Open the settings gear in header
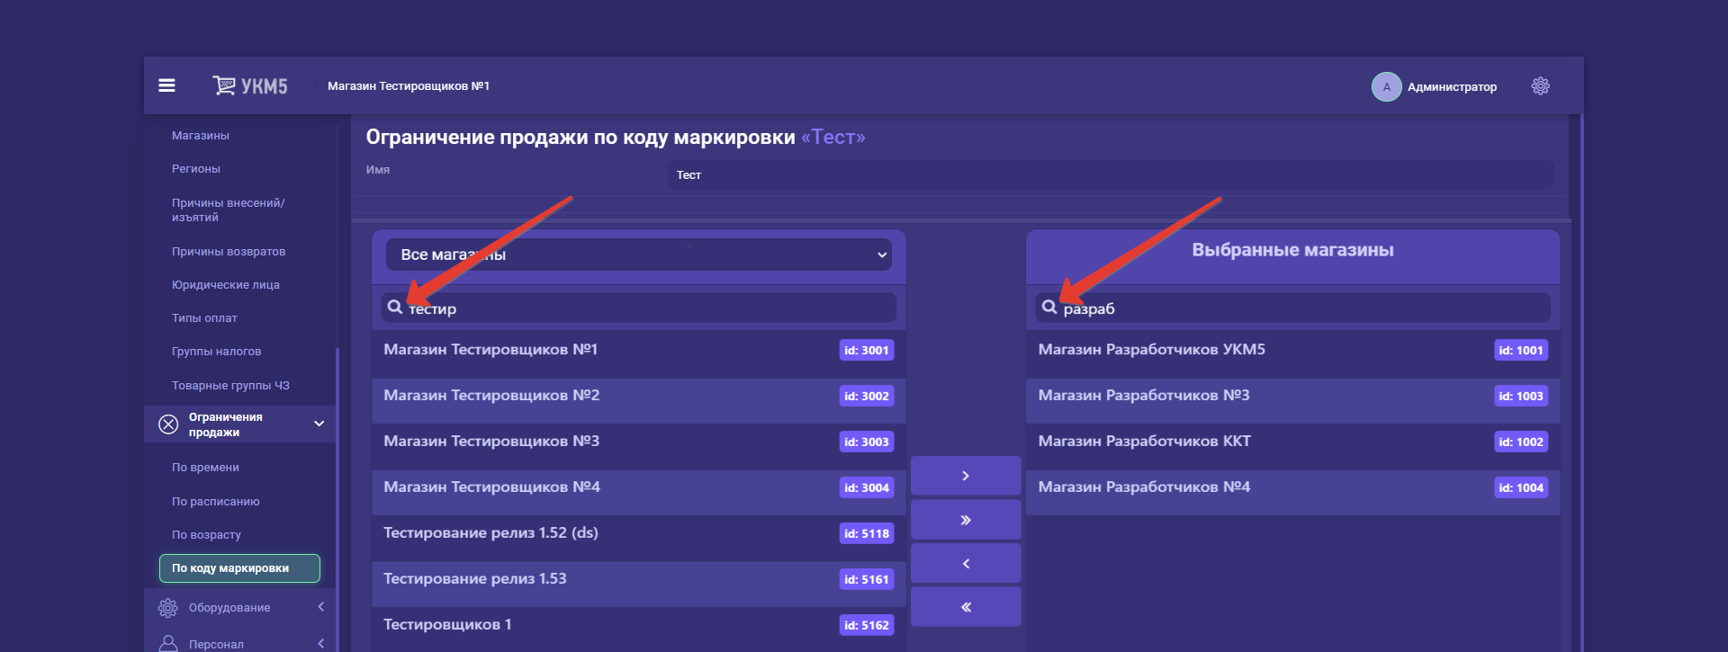Viewport: 1728px width, 652px height. click(1540, 86)
